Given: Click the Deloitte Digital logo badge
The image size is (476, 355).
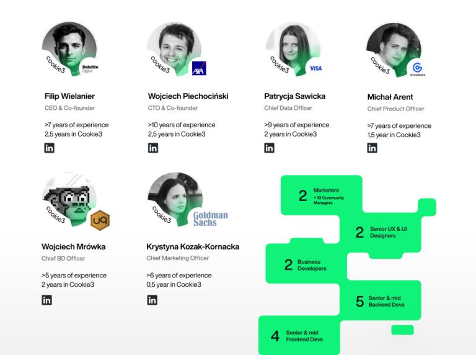Looking at the screenshot, I should point(90,68).
